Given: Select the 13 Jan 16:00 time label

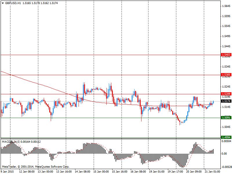Looking at the screenshot, I should (x=64, y=172).
